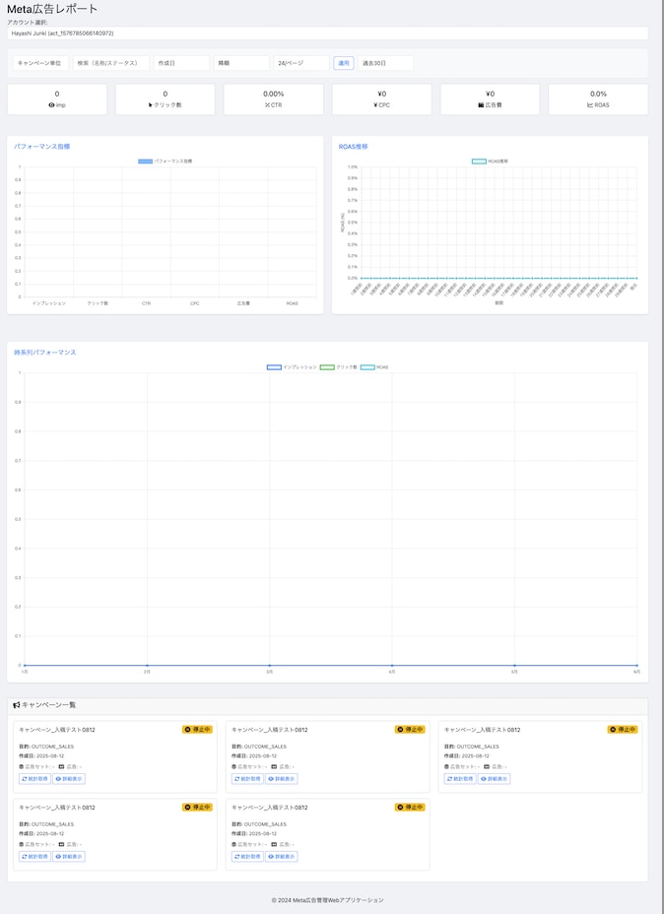The height and width of the screenshot is (914, 664).
Task: Toggle ROAS推移 legend in the ROAS chart
Action: point(490,161)
